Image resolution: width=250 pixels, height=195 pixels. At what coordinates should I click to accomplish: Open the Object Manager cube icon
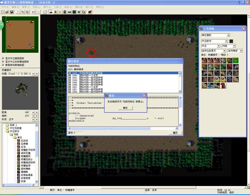[79, 12]
